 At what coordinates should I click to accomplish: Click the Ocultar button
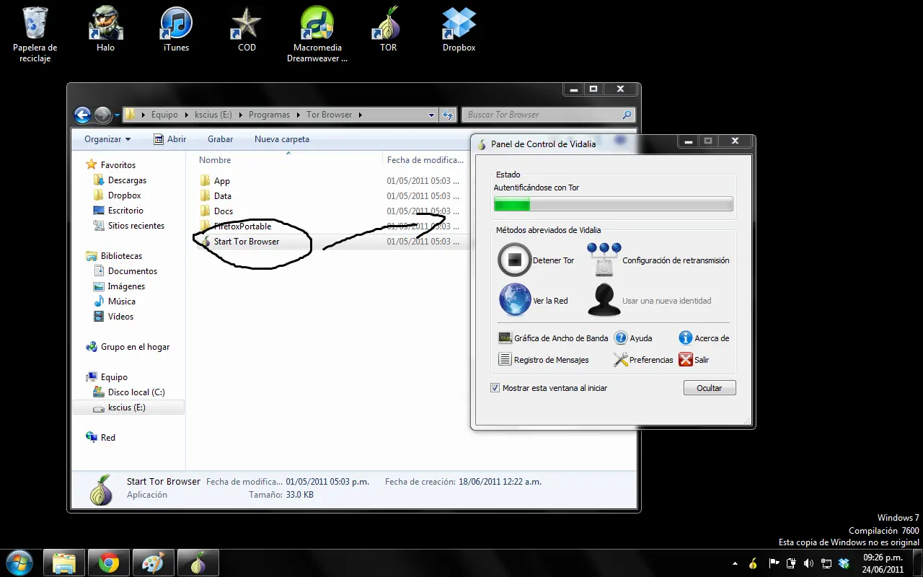tap(710, 388)
